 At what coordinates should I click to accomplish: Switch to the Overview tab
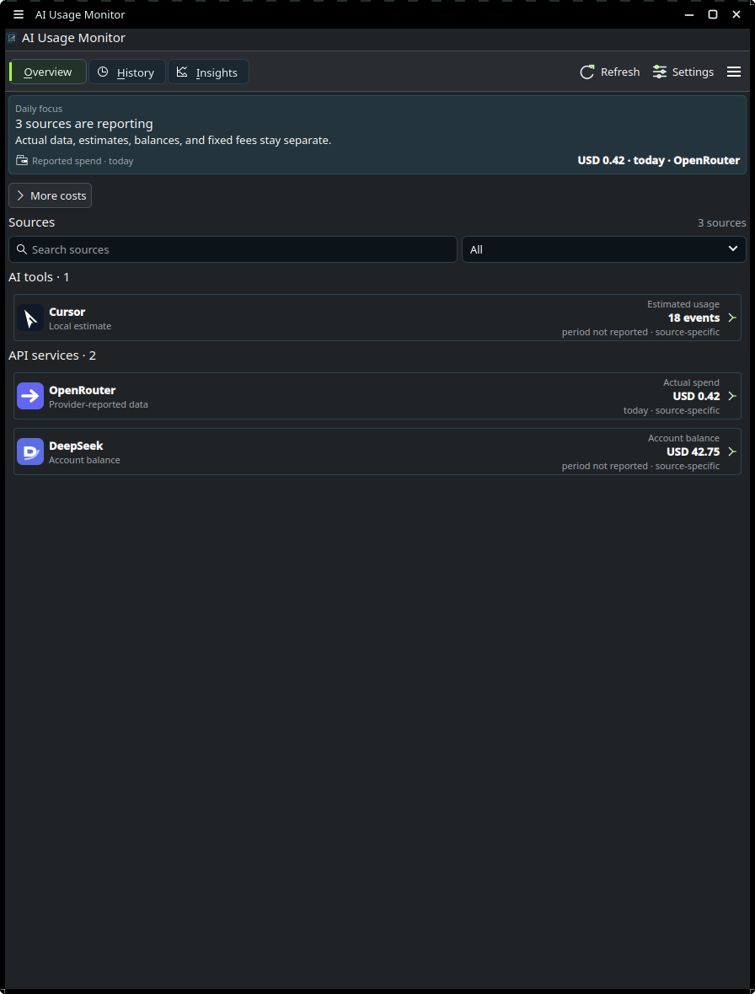pos(48,72)
